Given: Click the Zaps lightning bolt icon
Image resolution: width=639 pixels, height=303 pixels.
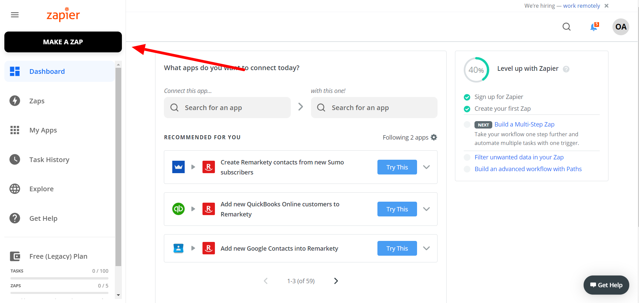Looking at the screenshot, I should point(15,101).
